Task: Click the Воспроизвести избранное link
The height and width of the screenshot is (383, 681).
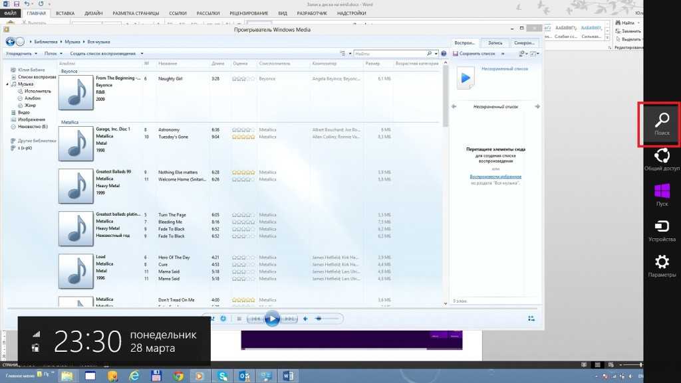Action: pos(495,177)
